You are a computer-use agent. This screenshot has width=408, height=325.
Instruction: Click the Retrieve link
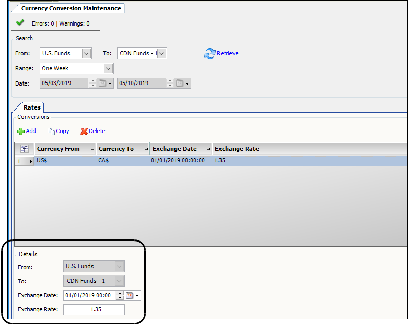(228, 53)
